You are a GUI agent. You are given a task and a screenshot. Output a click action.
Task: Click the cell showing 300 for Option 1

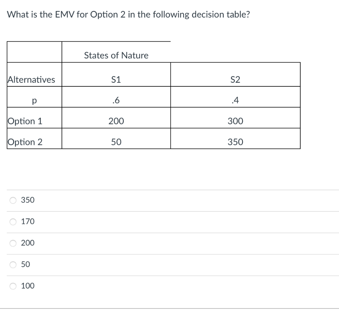coord(235,121)
